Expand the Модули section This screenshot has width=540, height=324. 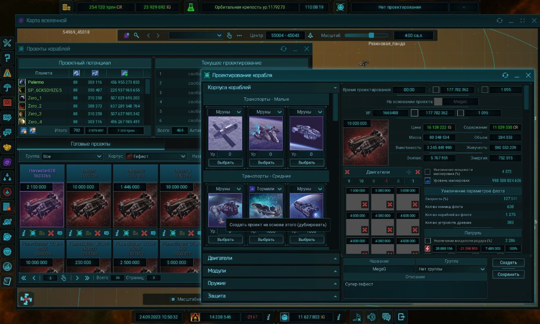pyautogui.click(x=271, y=271)
